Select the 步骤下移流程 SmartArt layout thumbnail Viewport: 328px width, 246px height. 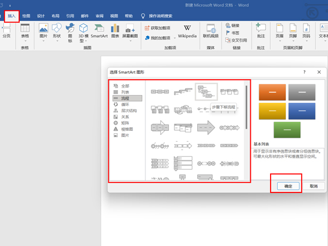point(206,92)
